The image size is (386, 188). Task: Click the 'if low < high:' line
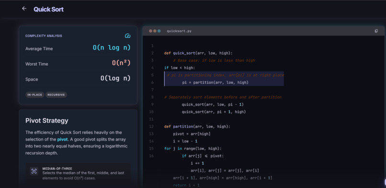(x=180, y=68)
